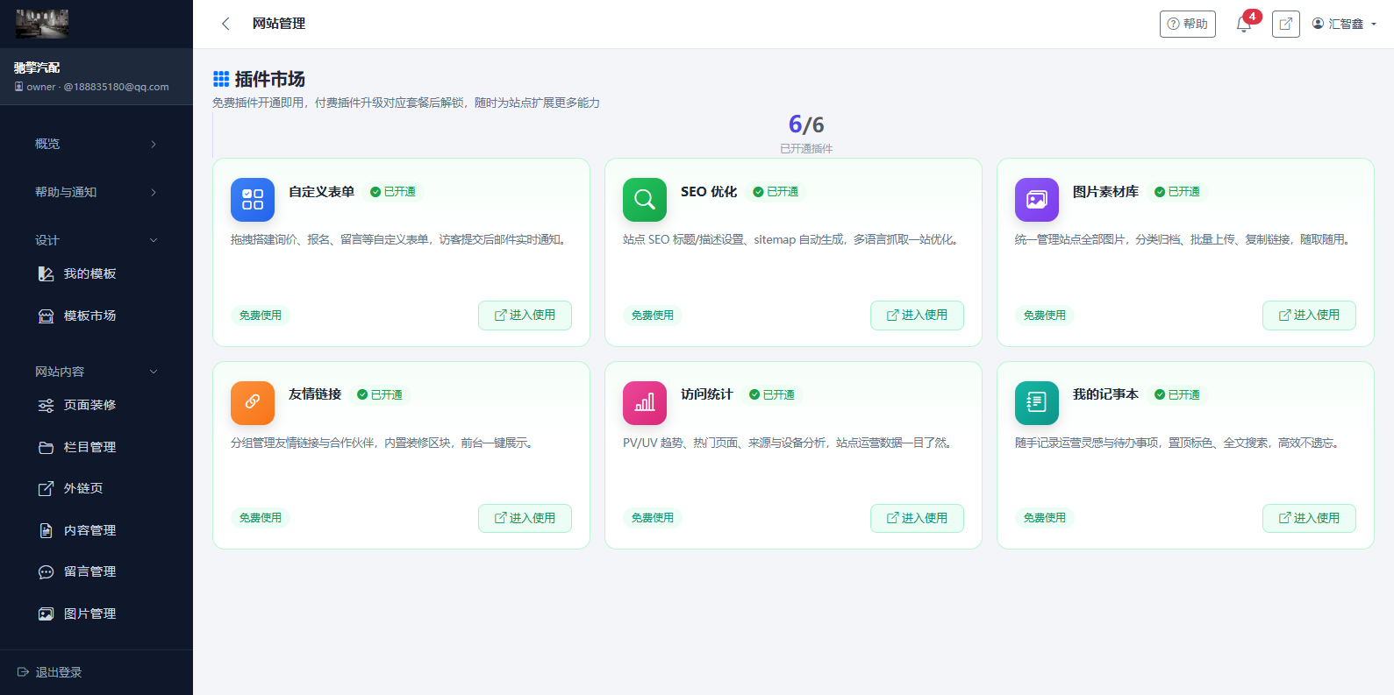Image resolution: width=1394 pixels, height=695 pixels.
Task: Click 进入使用 on the SEO 优化 card
Action: (x=917, y=316)
